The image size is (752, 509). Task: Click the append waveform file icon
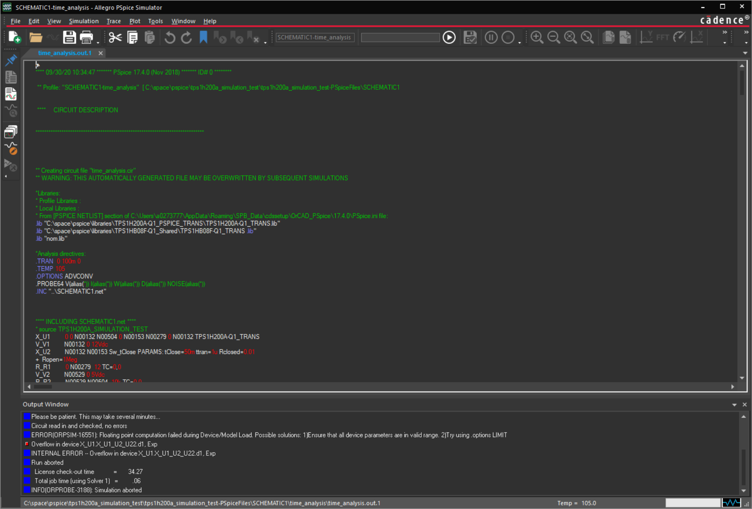(x=608, y=37)
